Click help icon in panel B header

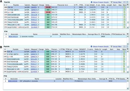(x=127, y=46)
